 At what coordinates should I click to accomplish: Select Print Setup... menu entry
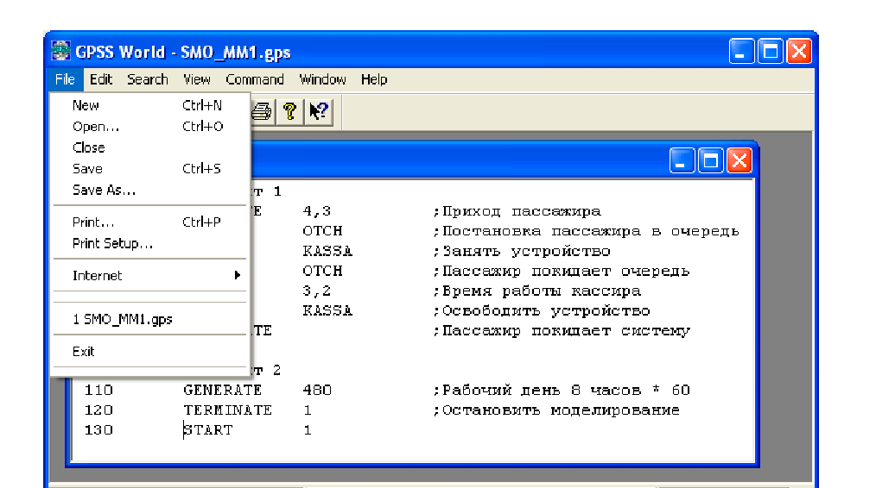tap(150, 243)
